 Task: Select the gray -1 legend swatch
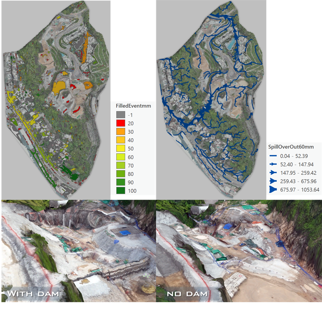pos(121,115)
